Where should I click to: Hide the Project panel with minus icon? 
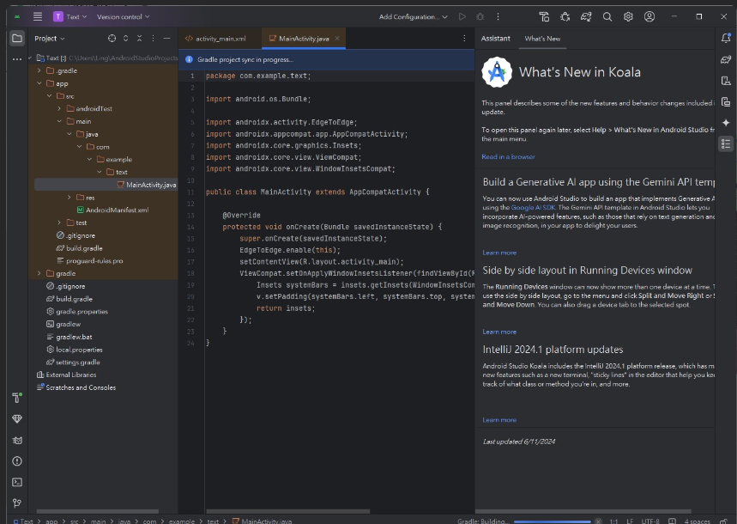pyautogui.click(x=166, y=38)
